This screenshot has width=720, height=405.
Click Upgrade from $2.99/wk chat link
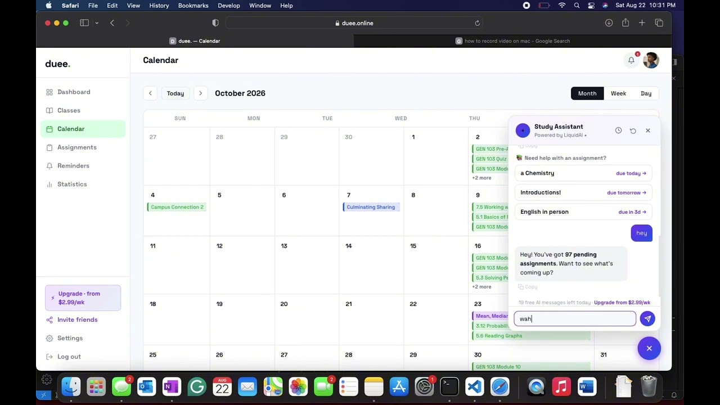pos(622,303)
